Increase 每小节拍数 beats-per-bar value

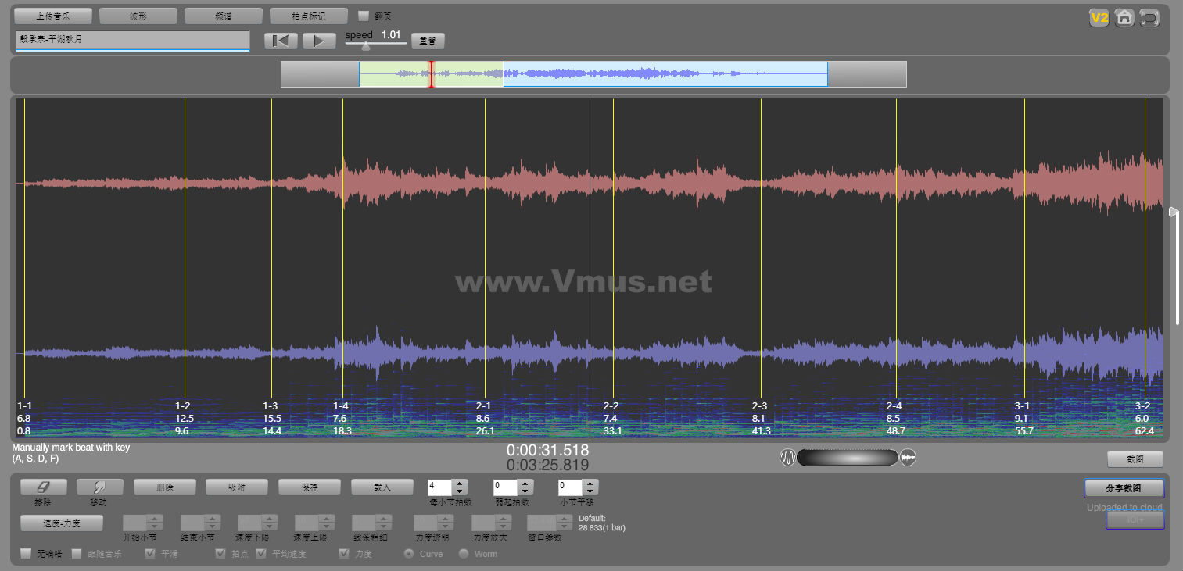click(x=460, y=483)
